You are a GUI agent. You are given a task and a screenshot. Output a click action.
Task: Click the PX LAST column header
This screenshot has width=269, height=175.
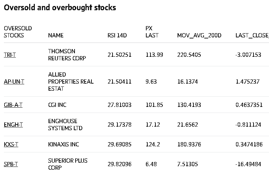tap(152, 32)
